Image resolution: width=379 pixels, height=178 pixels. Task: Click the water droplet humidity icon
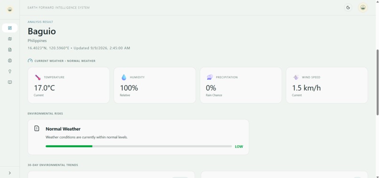pyautogui.click(x=124, y=77)
